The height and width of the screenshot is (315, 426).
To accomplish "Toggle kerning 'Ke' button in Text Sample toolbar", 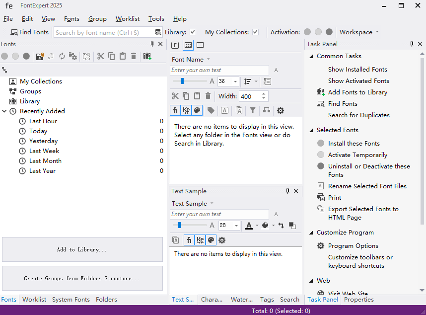I will point(200,240).
